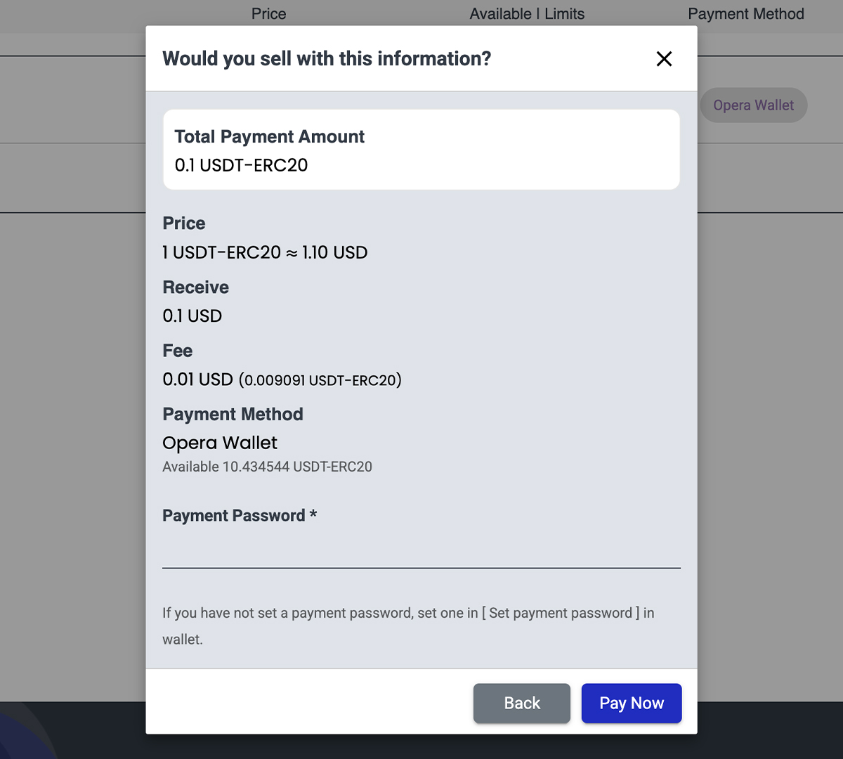The height and width of the screenshot is (759, 843).
Task: Click the Price column header
Action: tap(268, 14)
